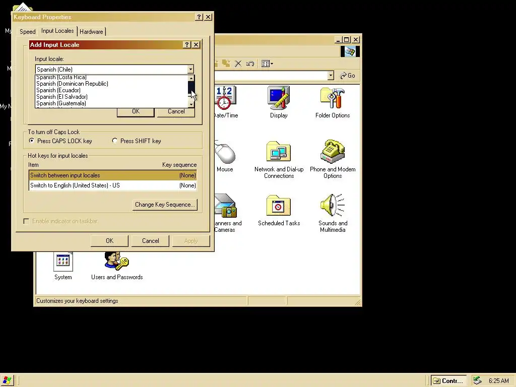Viewport: 516px width, 387px height.
Task: Open the Scheduled Tasks icon
Action: pyautogui.click(x=279, y=206)
